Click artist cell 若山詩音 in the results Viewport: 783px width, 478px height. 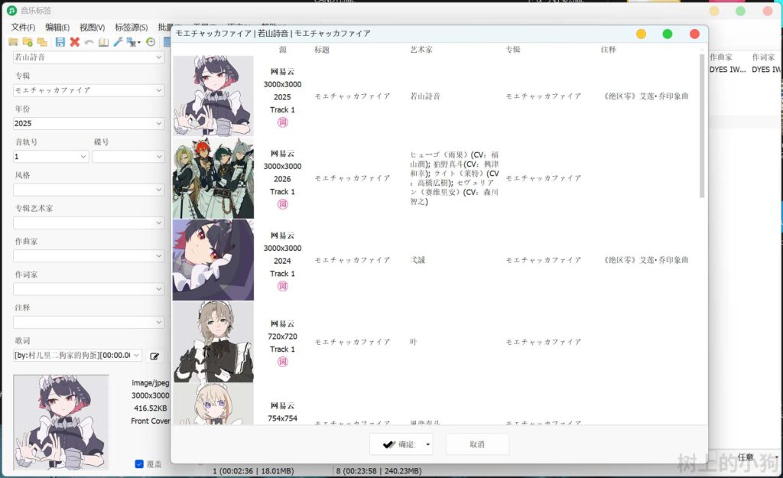point(425,96)
